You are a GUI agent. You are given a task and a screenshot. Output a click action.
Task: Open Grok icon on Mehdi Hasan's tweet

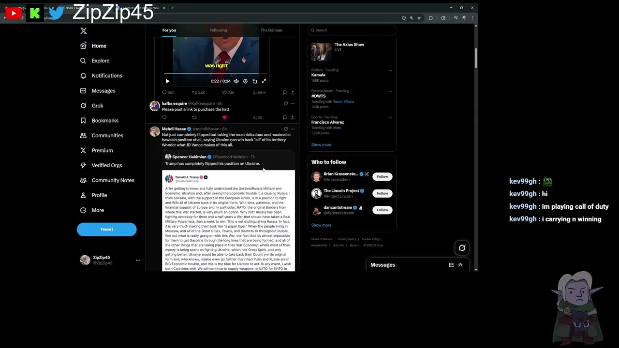pos(286,129)
